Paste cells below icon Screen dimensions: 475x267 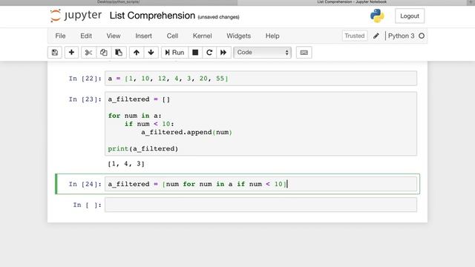click(119, 53)
